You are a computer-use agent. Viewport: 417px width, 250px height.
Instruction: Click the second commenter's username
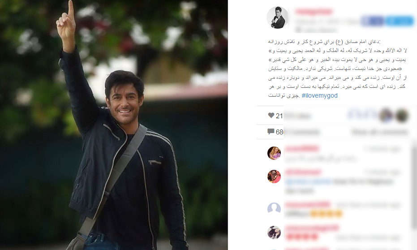click(x=303, y=172)
